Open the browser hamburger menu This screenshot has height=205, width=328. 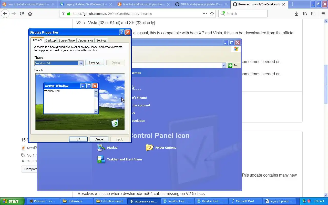pos(323,14)
